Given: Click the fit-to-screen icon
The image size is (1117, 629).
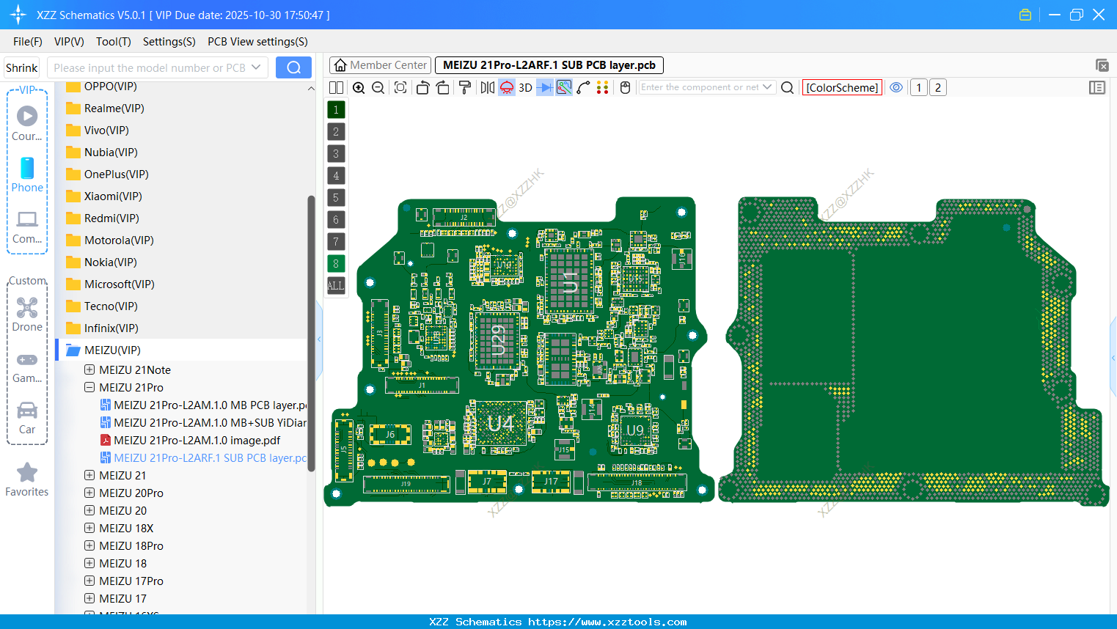Looking at the screenshot, I should (400, 87).
